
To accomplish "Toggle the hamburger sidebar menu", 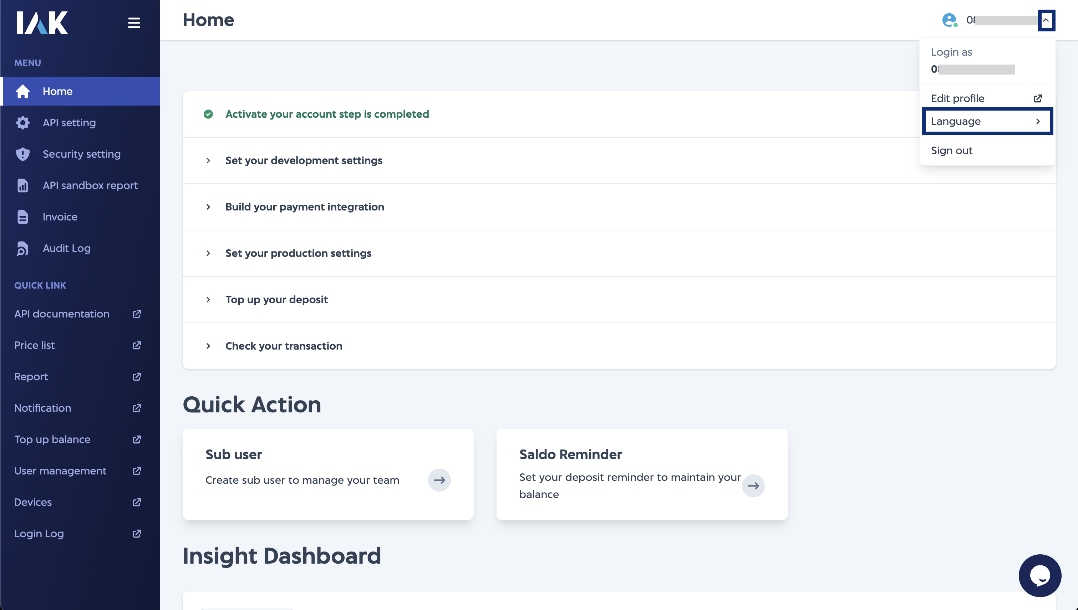I will tap(134, 22).
